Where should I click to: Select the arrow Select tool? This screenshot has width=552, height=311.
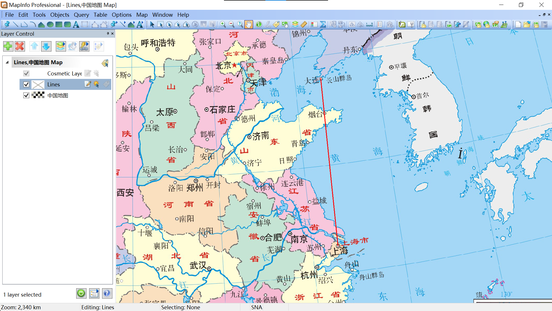tap(152, 24)
